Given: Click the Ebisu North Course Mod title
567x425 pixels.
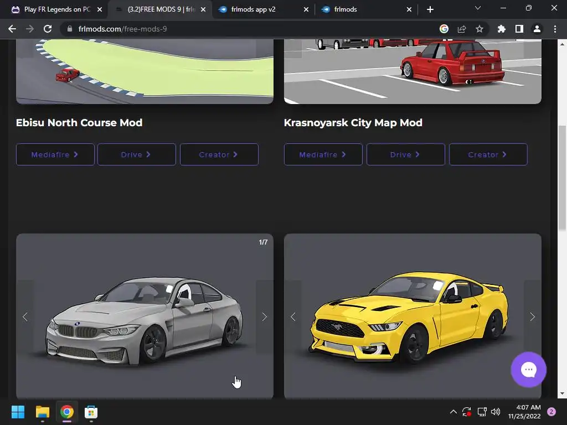Looking at the screenshot, I should click(x=79, y=123).
